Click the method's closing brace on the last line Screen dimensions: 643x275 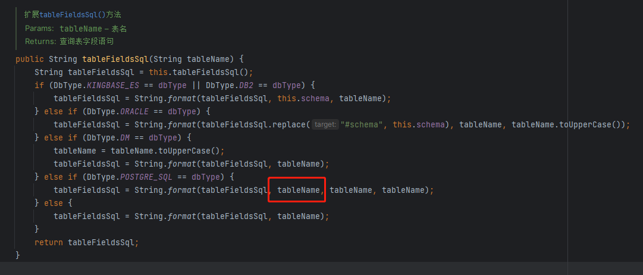pos(18,255)
